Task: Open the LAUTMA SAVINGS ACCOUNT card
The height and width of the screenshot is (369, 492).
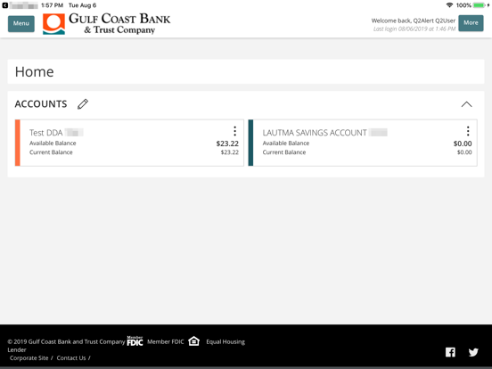Action: pyautogui.click(x=363, y=143)
